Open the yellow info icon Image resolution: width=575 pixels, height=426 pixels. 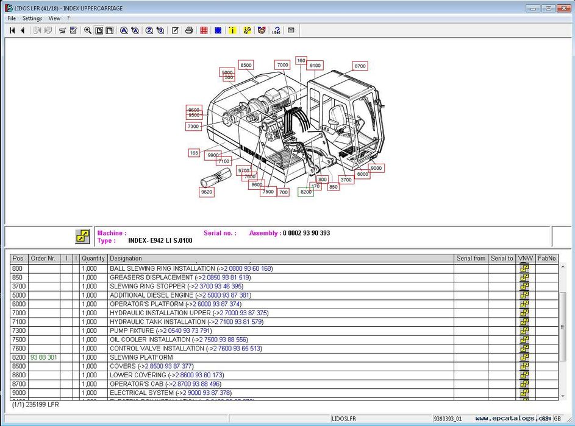[232, 30]
